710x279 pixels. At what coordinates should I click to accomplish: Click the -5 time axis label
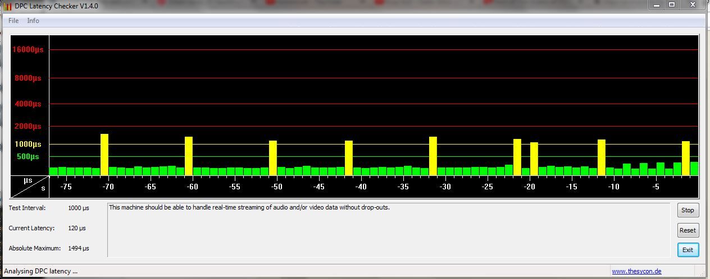coord(656,187)
